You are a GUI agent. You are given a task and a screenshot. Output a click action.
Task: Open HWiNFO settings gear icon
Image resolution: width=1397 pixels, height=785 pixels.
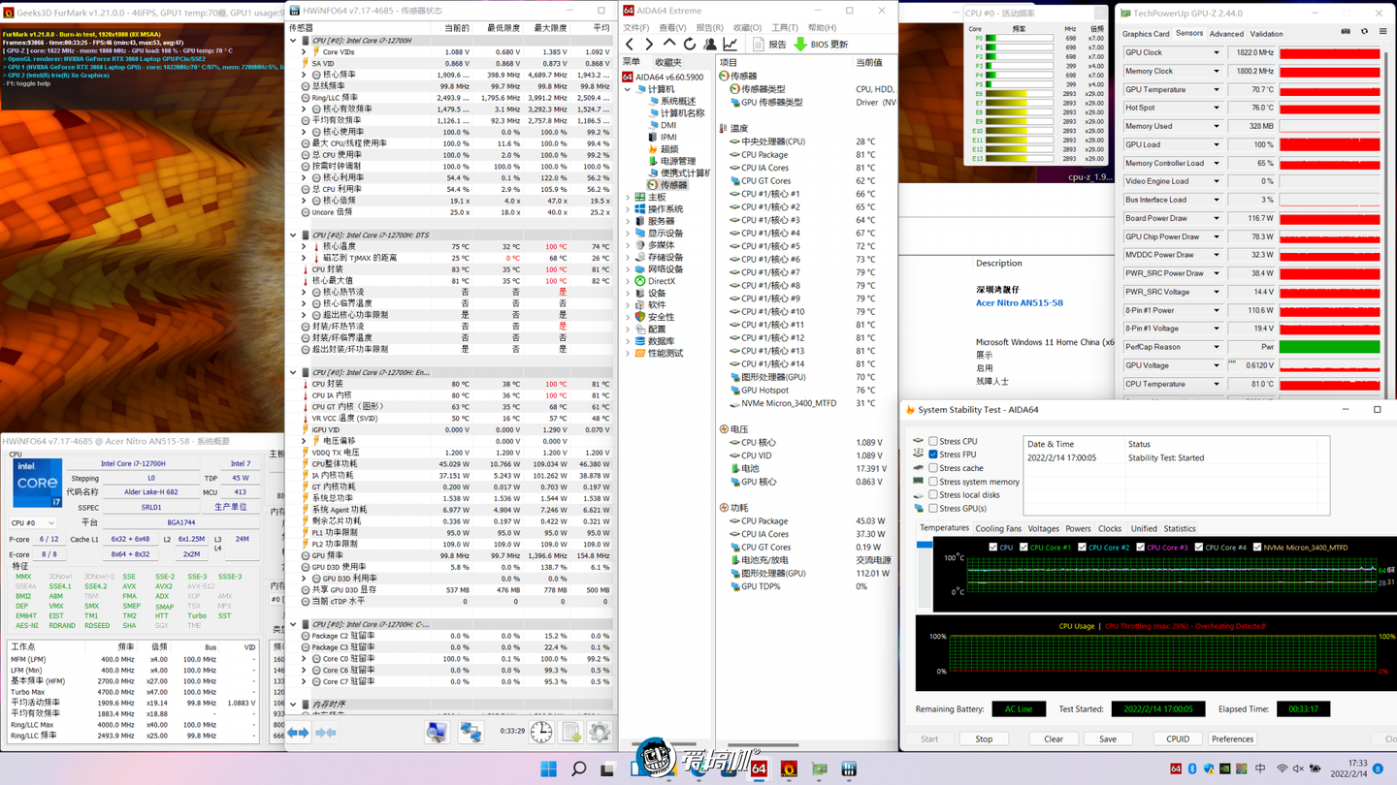599,733
